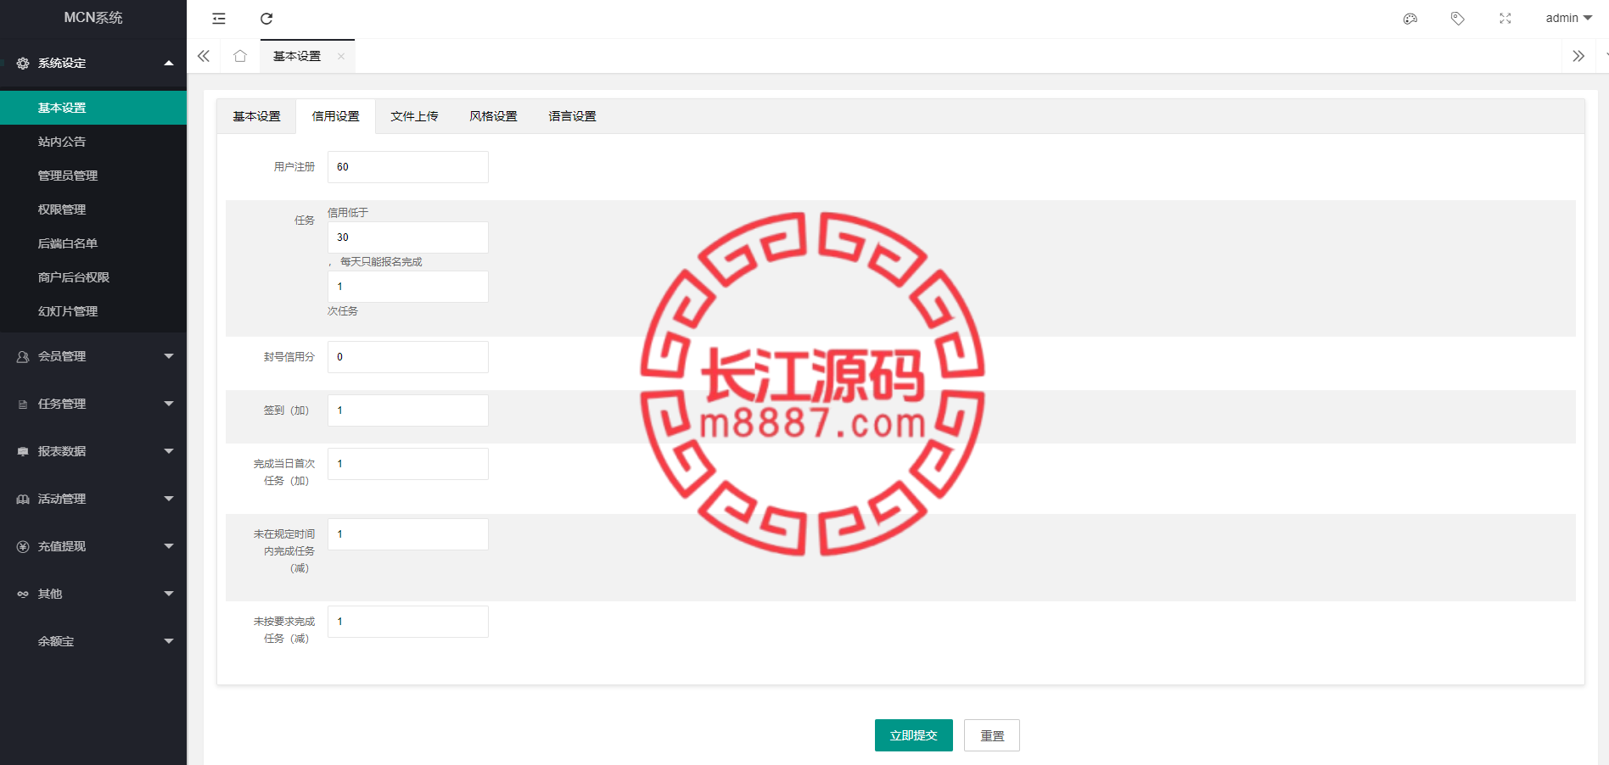This screenshot has height=765, width=1609.
Task: Open 后端白名单 in the sidebar
Action: [x=93, y=243]
